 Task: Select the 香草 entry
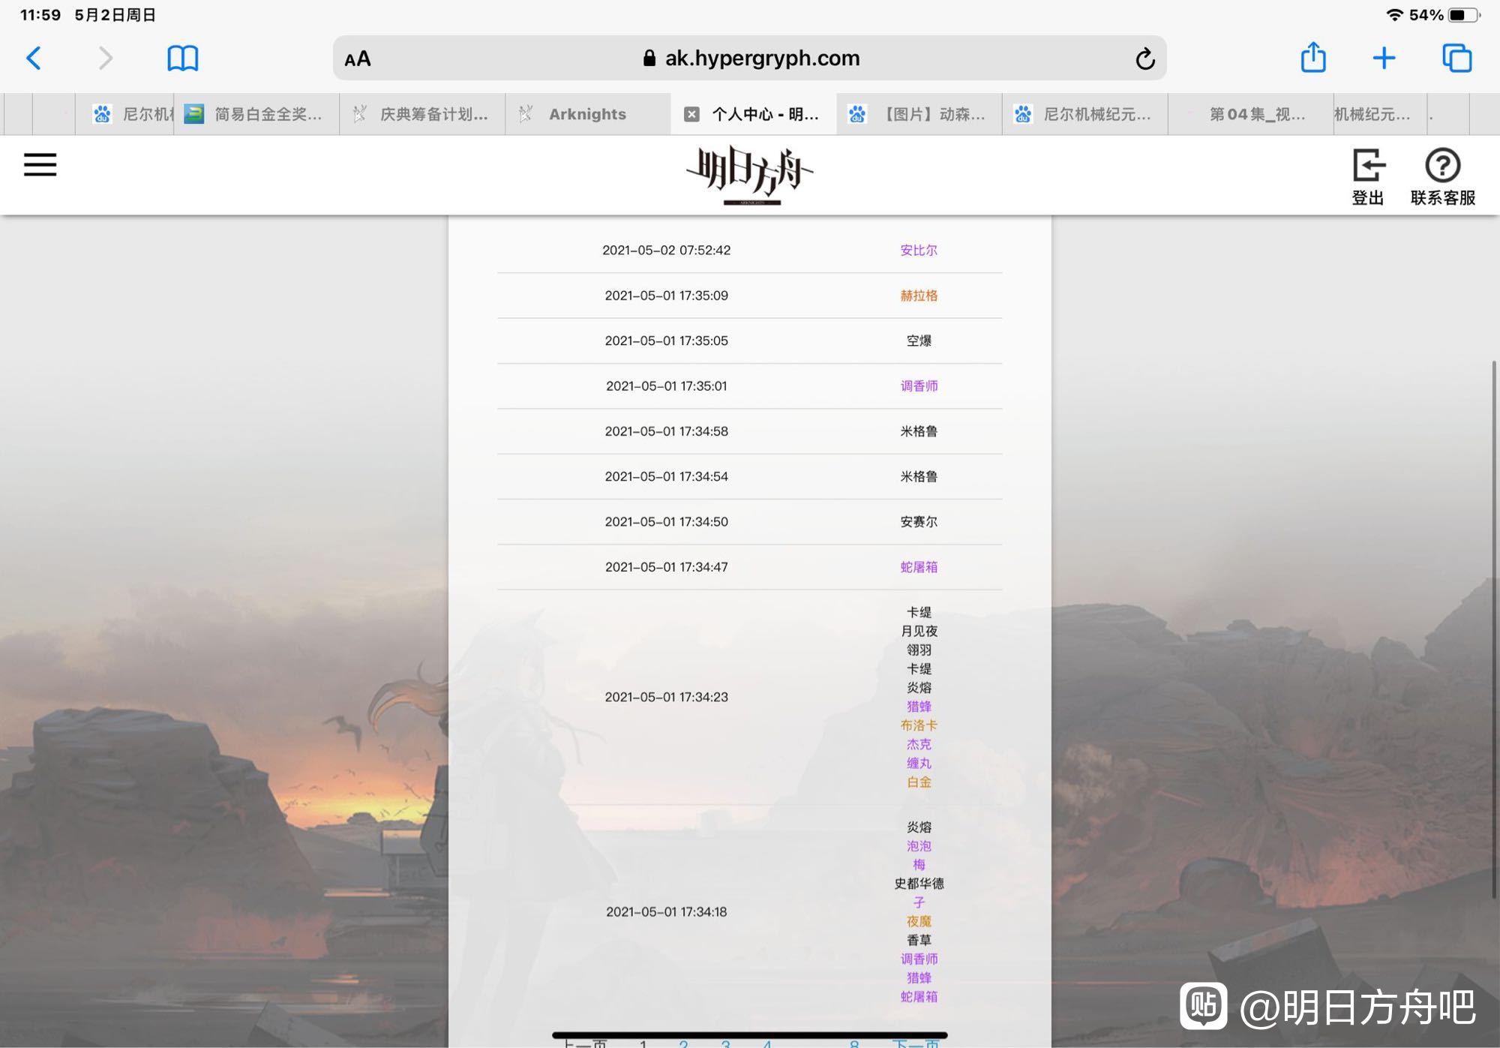pos(919,940)
